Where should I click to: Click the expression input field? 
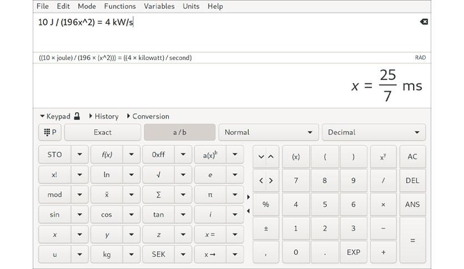click(222, 33)
